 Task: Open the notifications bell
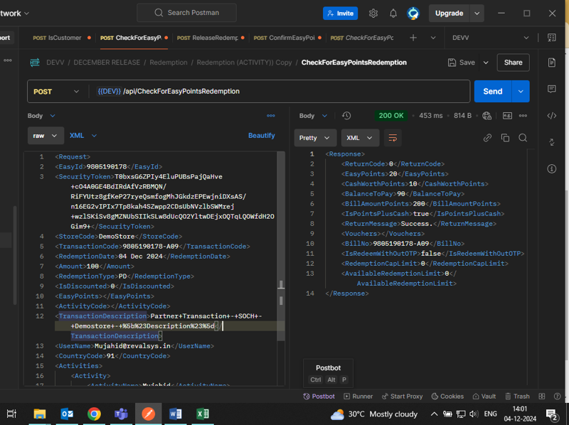click(x=393, y=14)
